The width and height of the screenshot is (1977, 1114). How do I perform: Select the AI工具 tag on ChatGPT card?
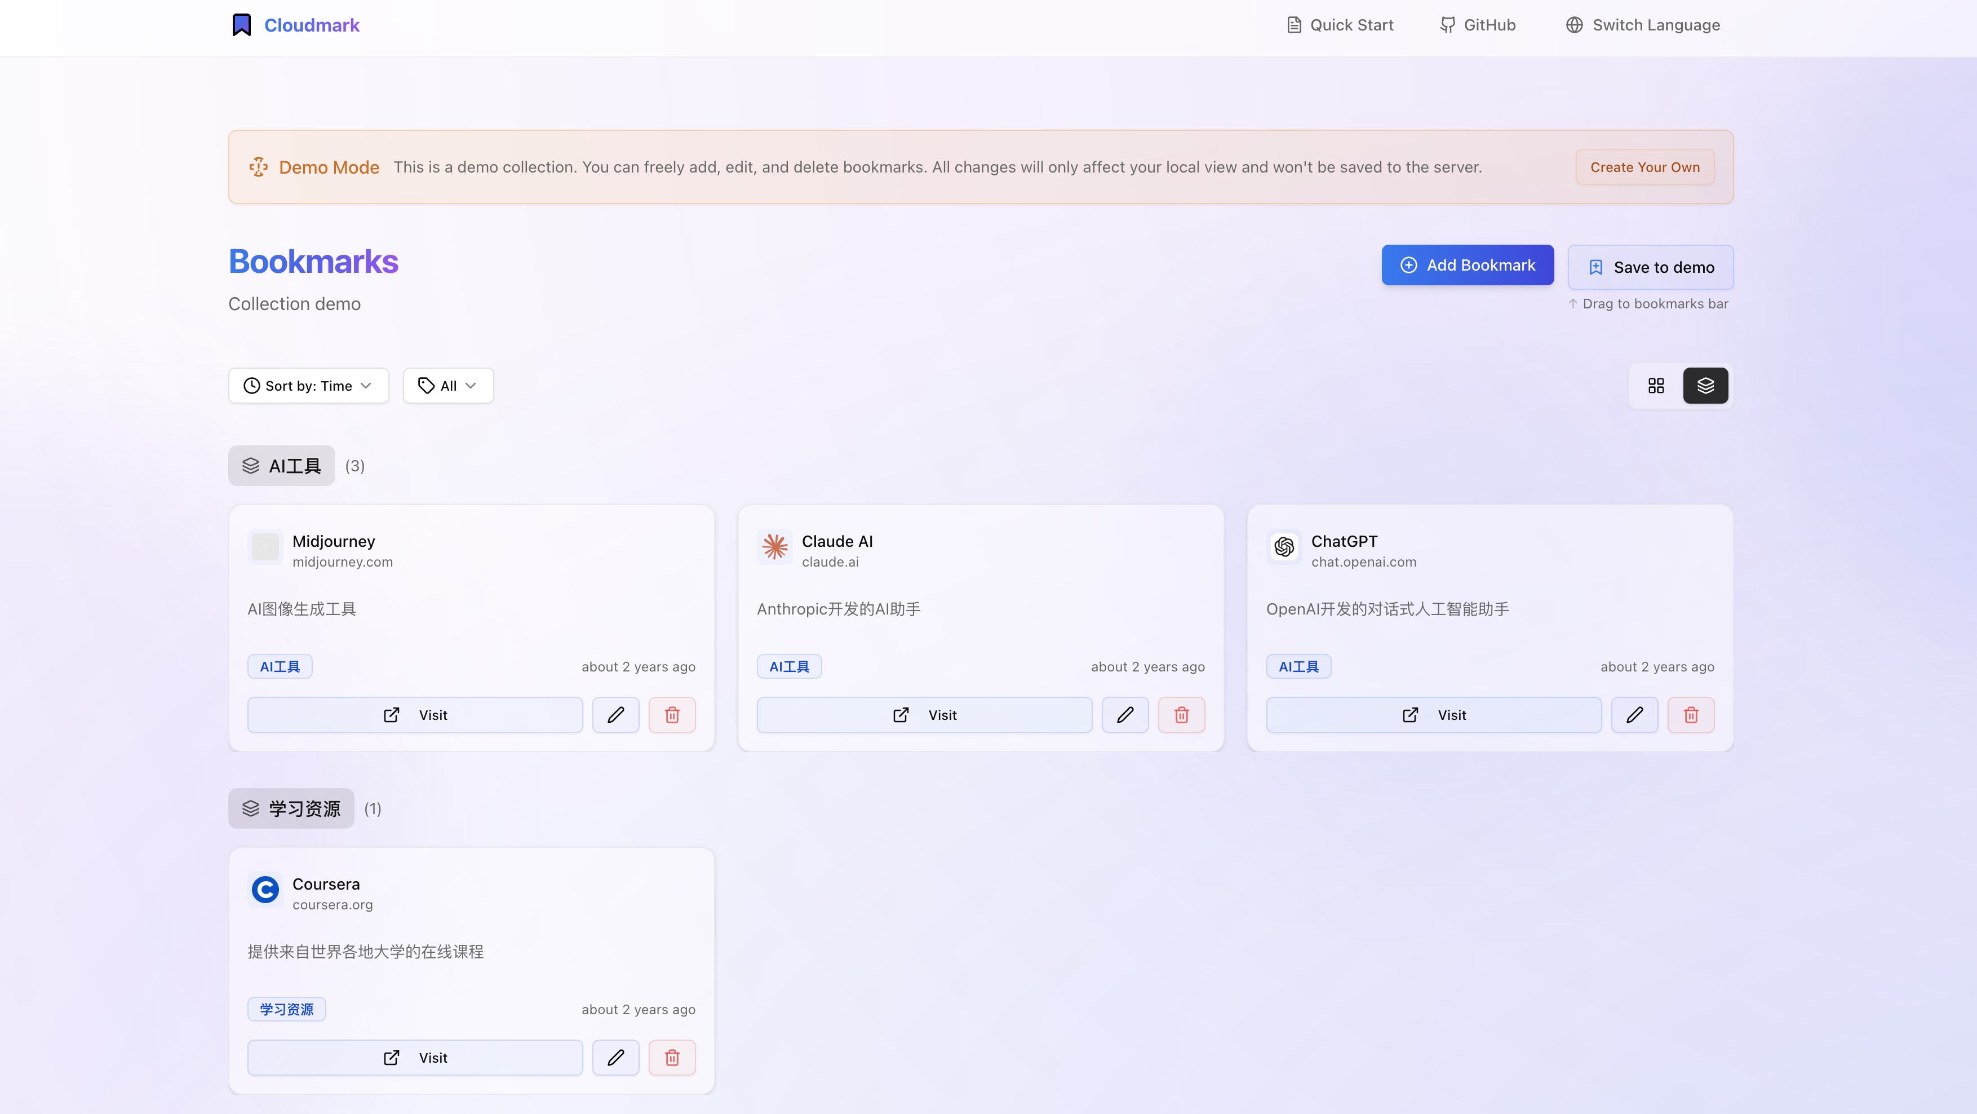(x=1298, y=666)
